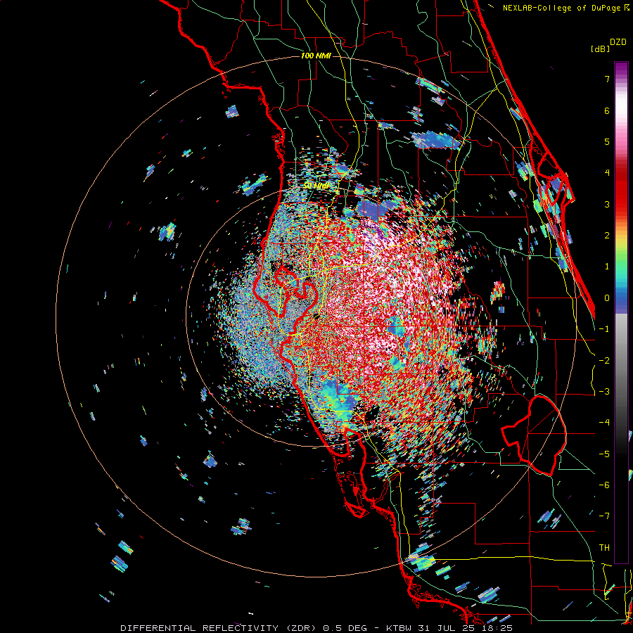Click the -1 value on color scale

tap(604, 329)
